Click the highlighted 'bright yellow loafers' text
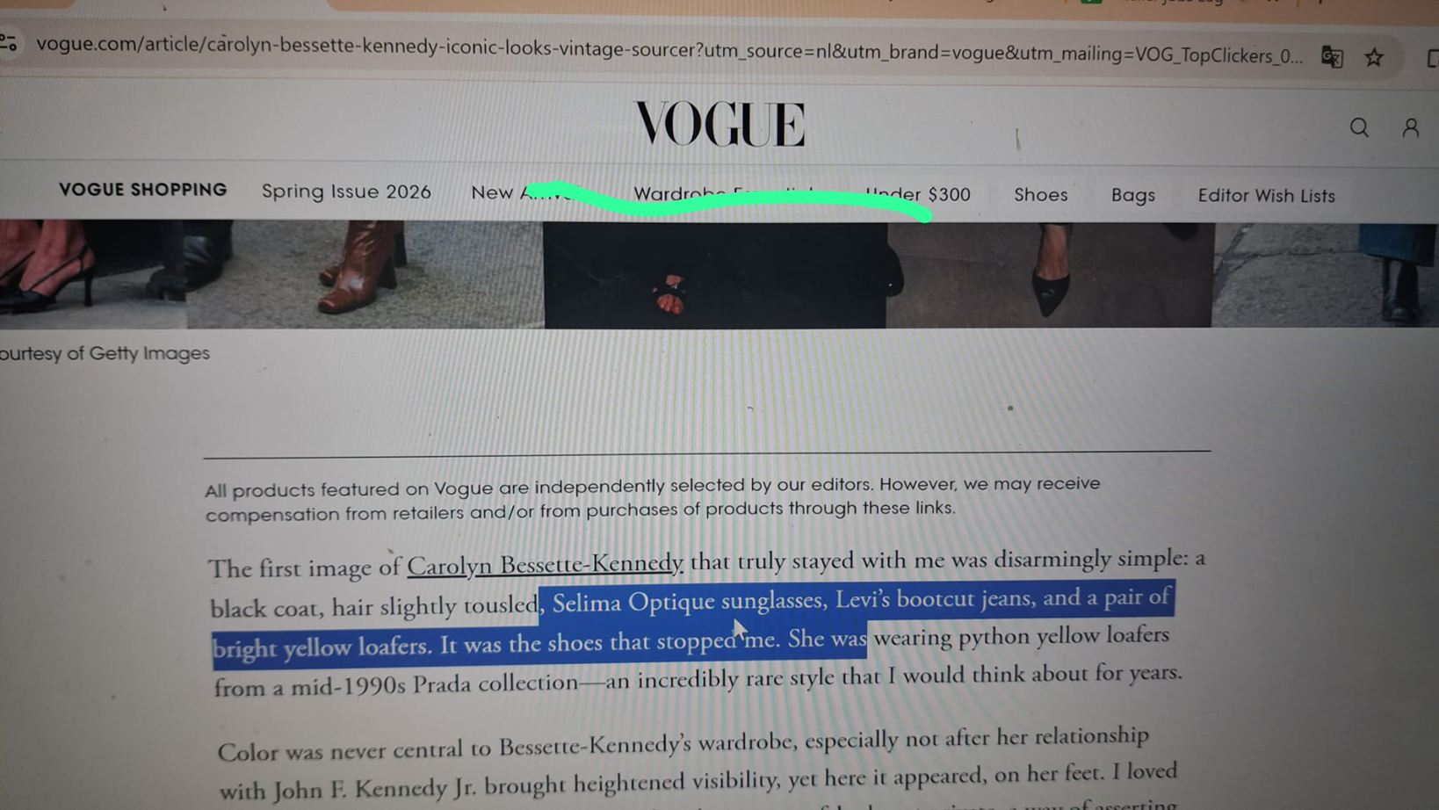 322,648
